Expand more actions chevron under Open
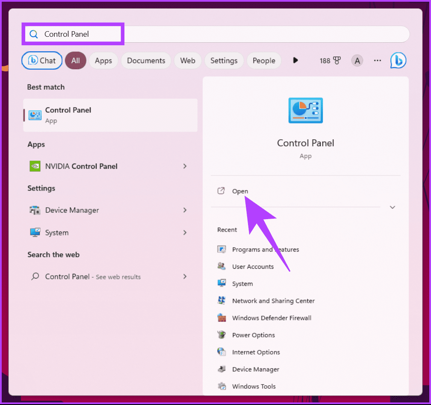The image size is (431, 405). click(392, 207)
